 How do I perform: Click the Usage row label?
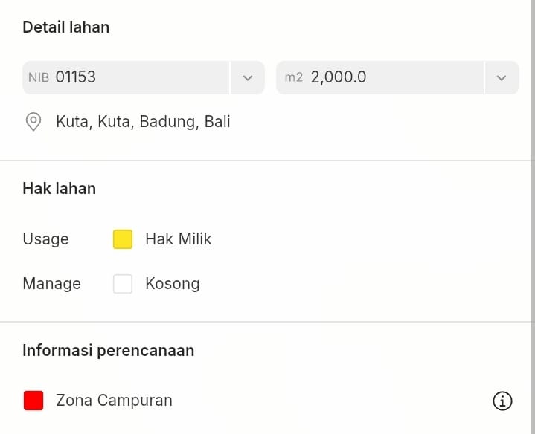(45, 239)
